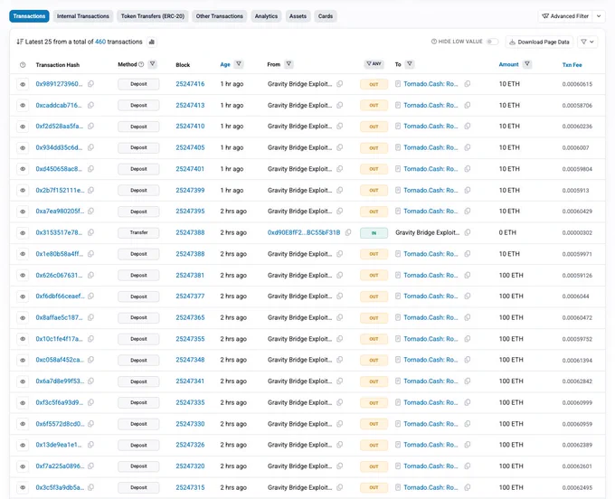The image size is (615, 499).
Task: Copy transaction hash 0x2b7f152111e
Action: click(x=91, y=190)
